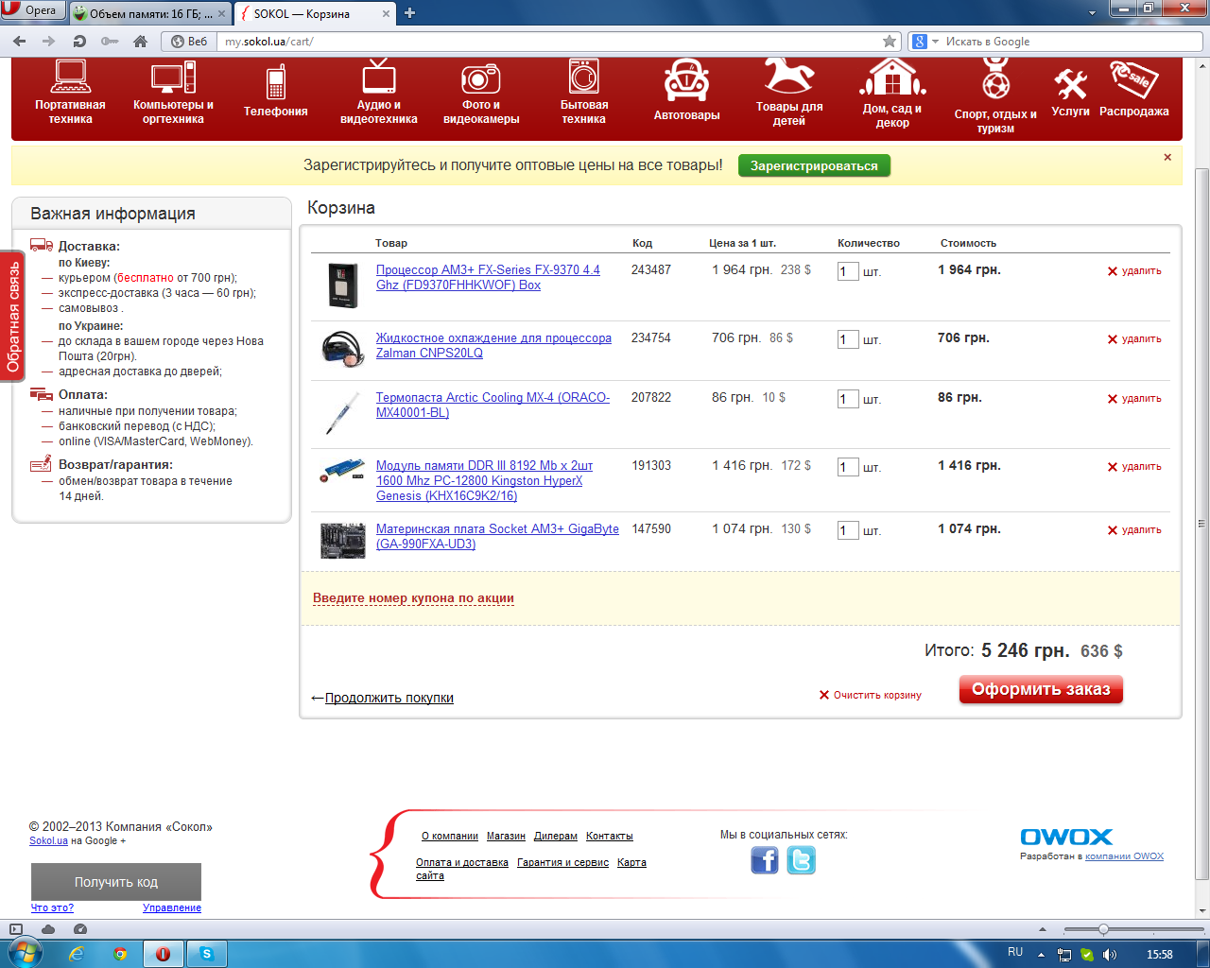The height and width of the screenshot is (968, 1210).
Task: Select the SOKOL — Корзина tab
Action: coord(314,13)
